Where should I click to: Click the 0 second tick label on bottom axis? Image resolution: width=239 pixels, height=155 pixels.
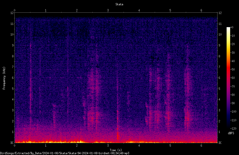pyautogui.click(x=14, y=146)
